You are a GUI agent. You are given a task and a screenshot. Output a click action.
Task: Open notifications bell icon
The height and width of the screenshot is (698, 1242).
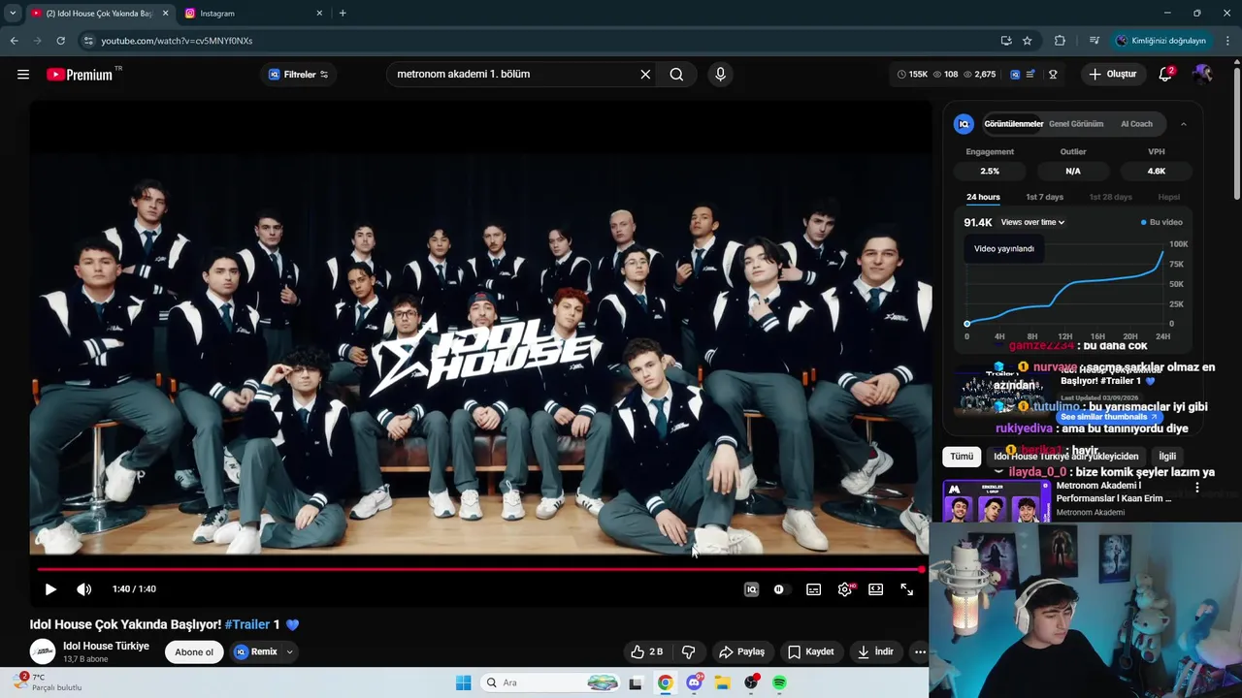[x=1166, y=75]
